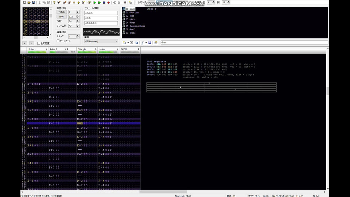Screen dimensions: 350x197
Task: Click the Move frame up icon
Action: pos(78,3)
